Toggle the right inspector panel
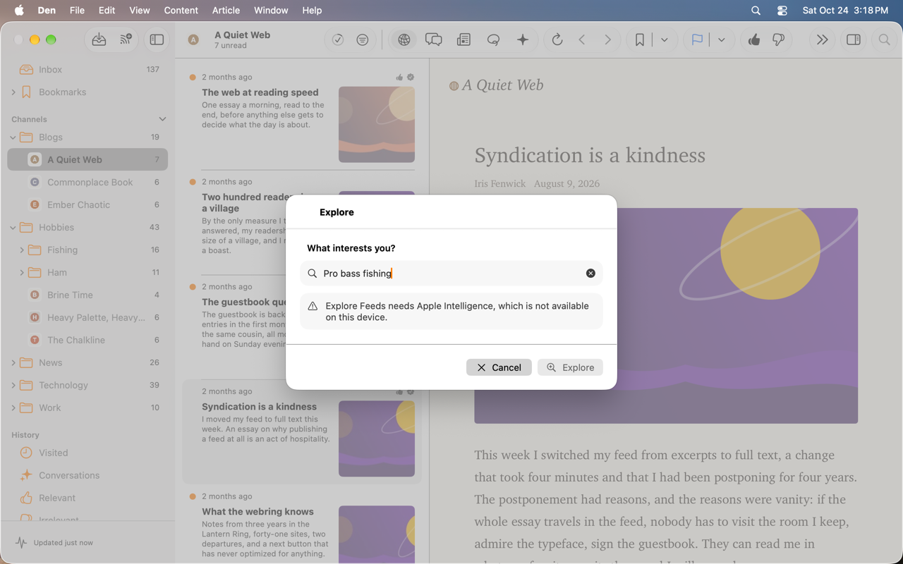Image resolution: width=903 pixels, height=564 pixels. [853, 40]
